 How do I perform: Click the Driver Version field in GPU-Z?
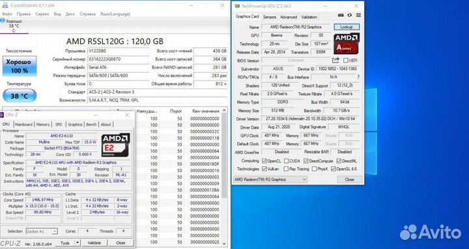(311, 119)
